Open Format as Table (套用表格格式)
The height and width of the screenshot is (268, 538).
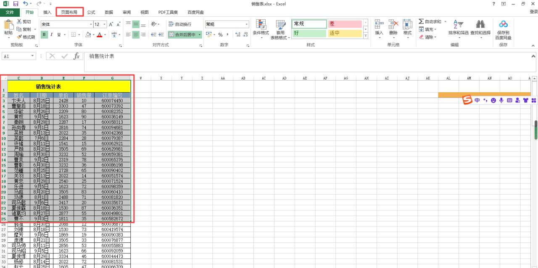[281, 29]
